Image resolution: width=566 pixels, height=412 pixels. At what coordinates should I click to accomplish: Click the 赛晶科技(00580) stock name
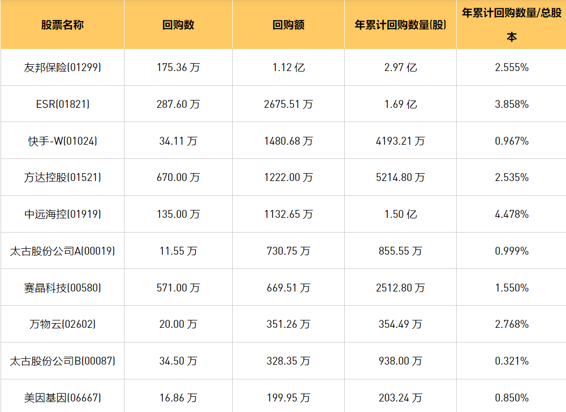point(62,288)
